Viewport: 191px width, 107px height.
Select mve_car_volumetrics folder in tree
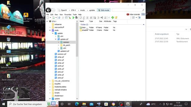pyautogui.click(x=62, y=81)
